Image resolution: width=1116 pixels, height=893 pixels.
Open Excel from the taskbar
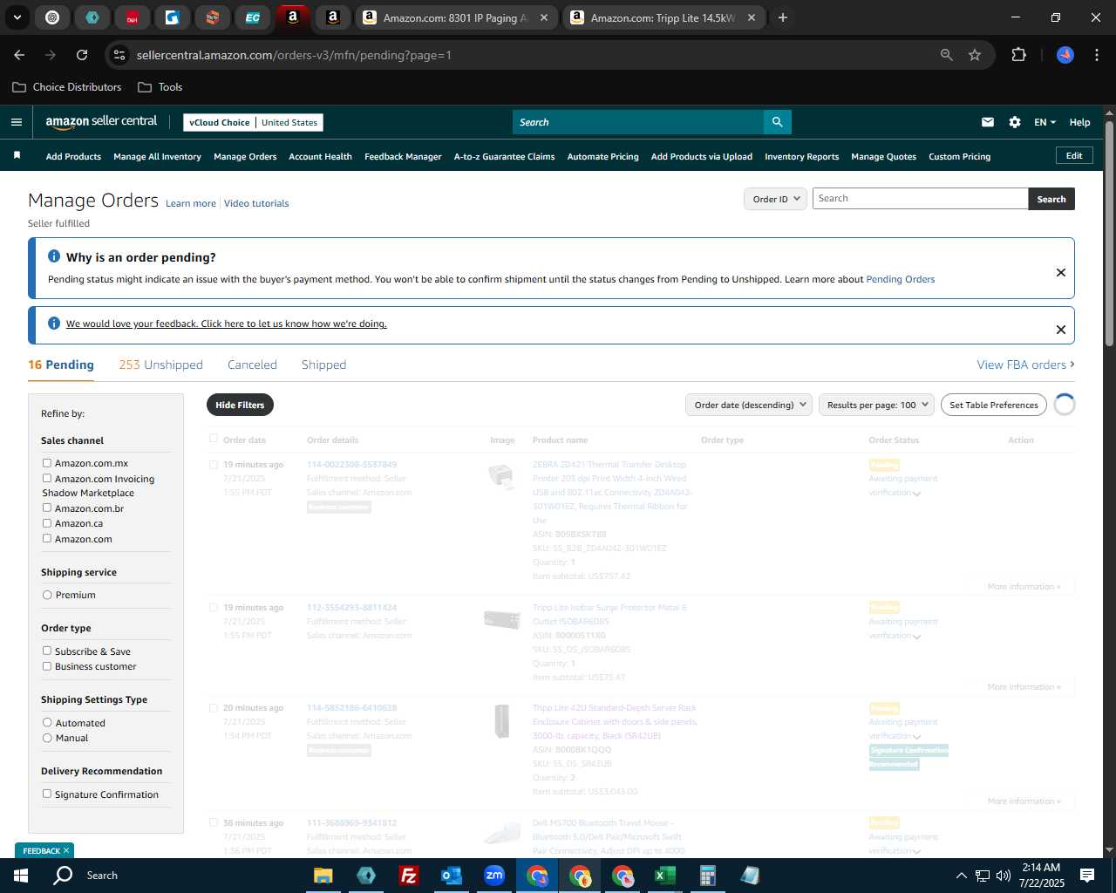click(x=664, y=875)
